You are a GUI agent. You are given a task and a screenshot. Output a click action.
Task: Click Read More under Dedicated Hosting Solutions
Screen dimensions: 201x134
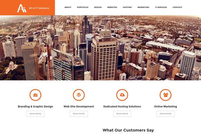(x=122, y=114)
